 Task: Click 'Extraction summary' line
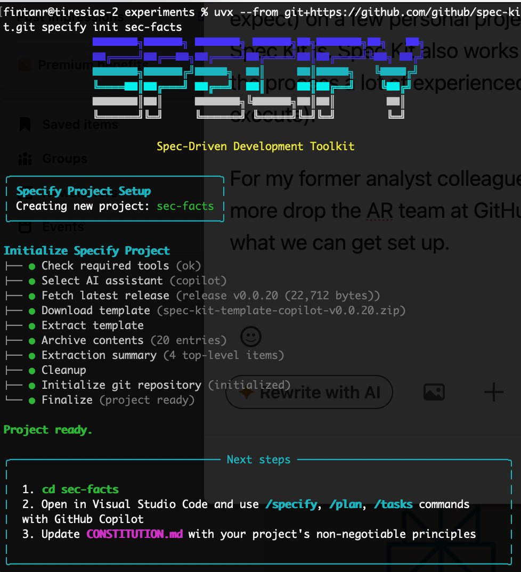[162, 355]
